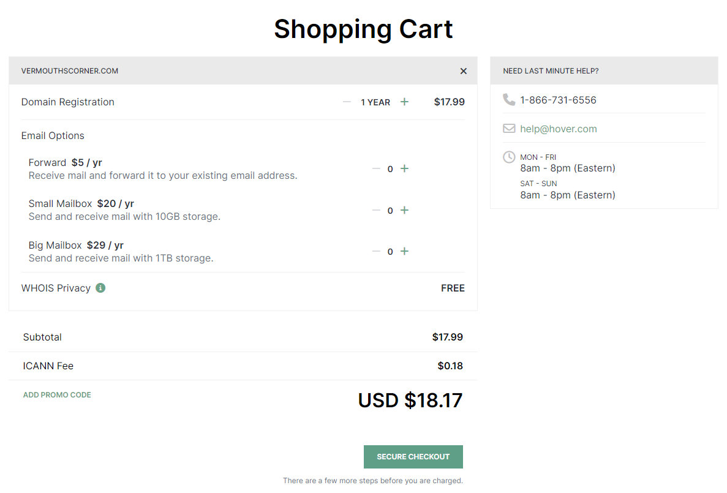Click the clock icon for support hours
727x493 pixels.
pyautogui.click(x=509, y=157)
